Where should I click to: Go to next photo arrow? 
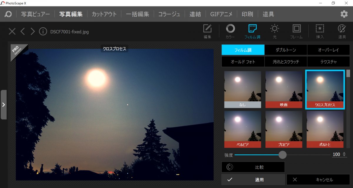[x=33, y=32]
